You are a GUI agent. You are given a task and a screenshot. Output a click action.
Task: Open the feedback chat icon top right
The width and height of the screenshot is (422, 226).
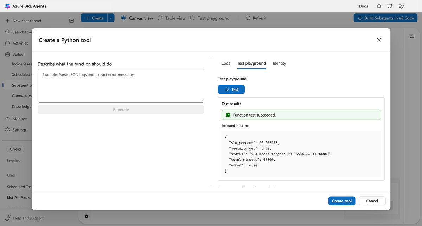[x=390, y=6]
